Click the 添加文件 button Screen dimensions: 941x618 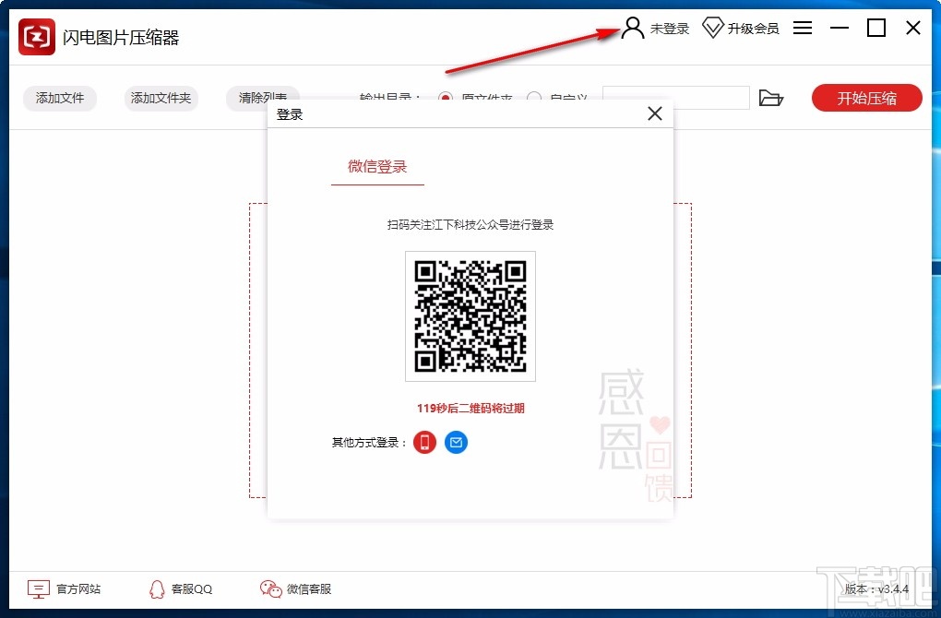(x=59, y=98)
